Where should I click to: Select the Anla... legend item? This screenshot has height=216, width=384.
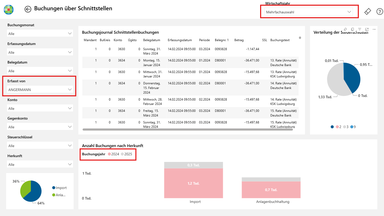pyautogui.click(x=59, y=195)
